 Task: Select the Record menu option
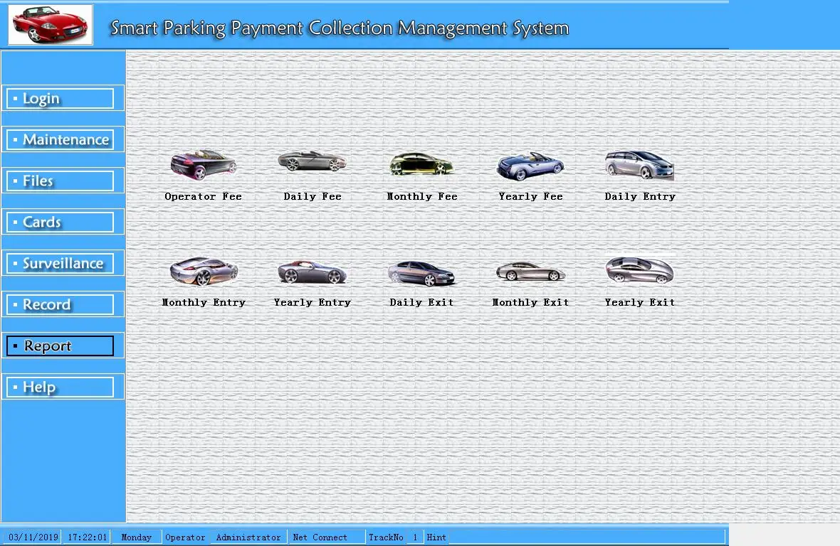(x=61, y=304)
